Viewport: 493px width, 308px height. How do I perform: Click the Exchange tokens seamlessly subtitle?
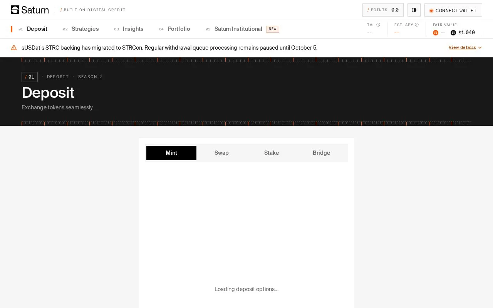click(57, 107)
